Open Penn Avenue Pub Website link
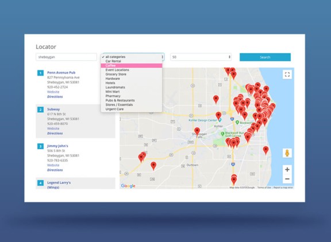Screen dimensions: 331x242 click(x=53, y=92)
